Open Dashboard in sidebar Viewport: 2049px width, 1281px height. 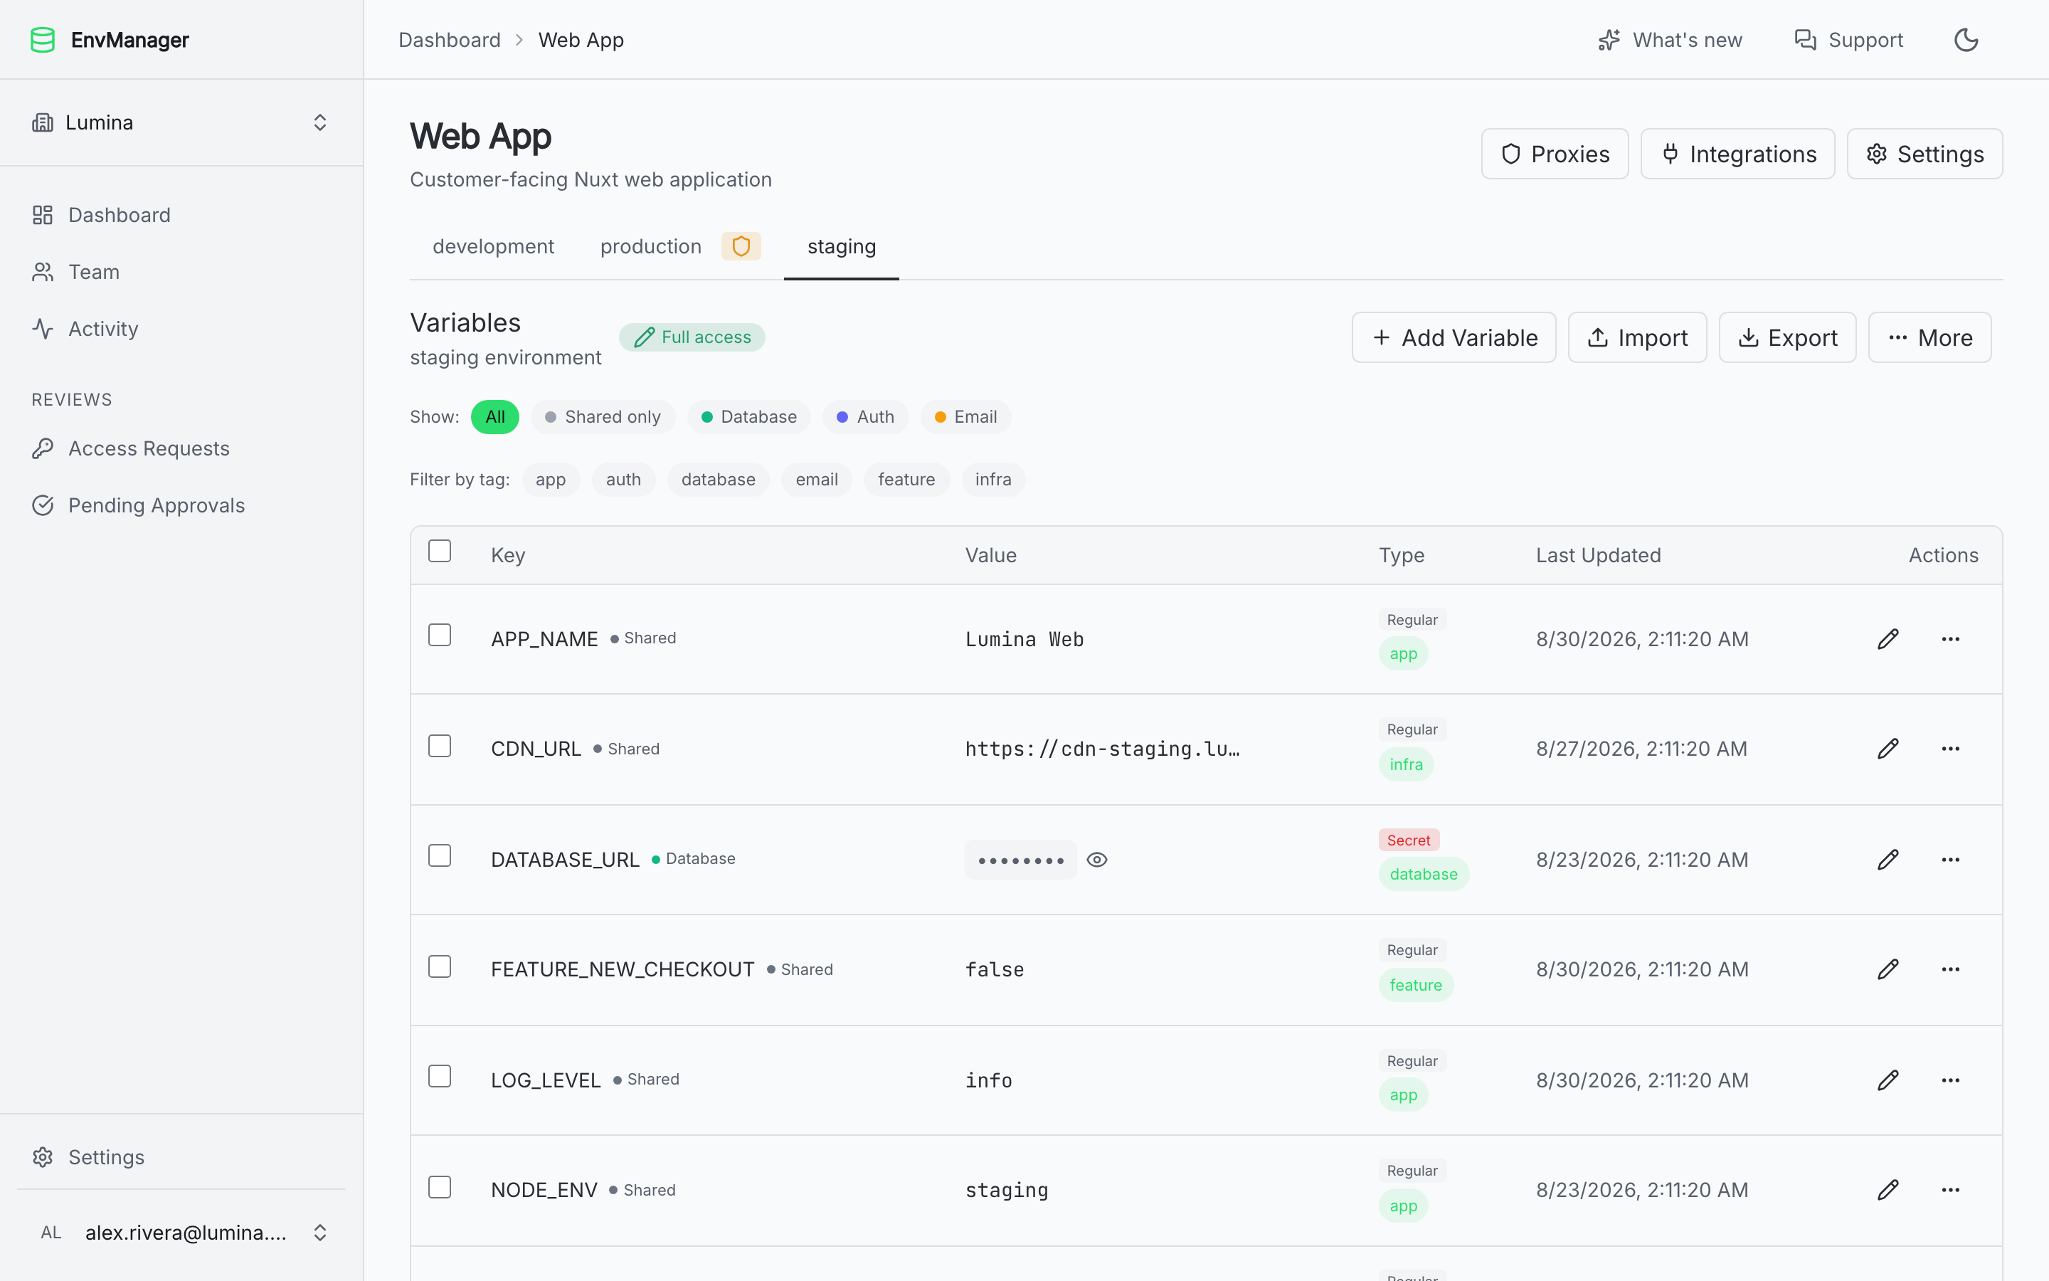click(x=181, y=215)
